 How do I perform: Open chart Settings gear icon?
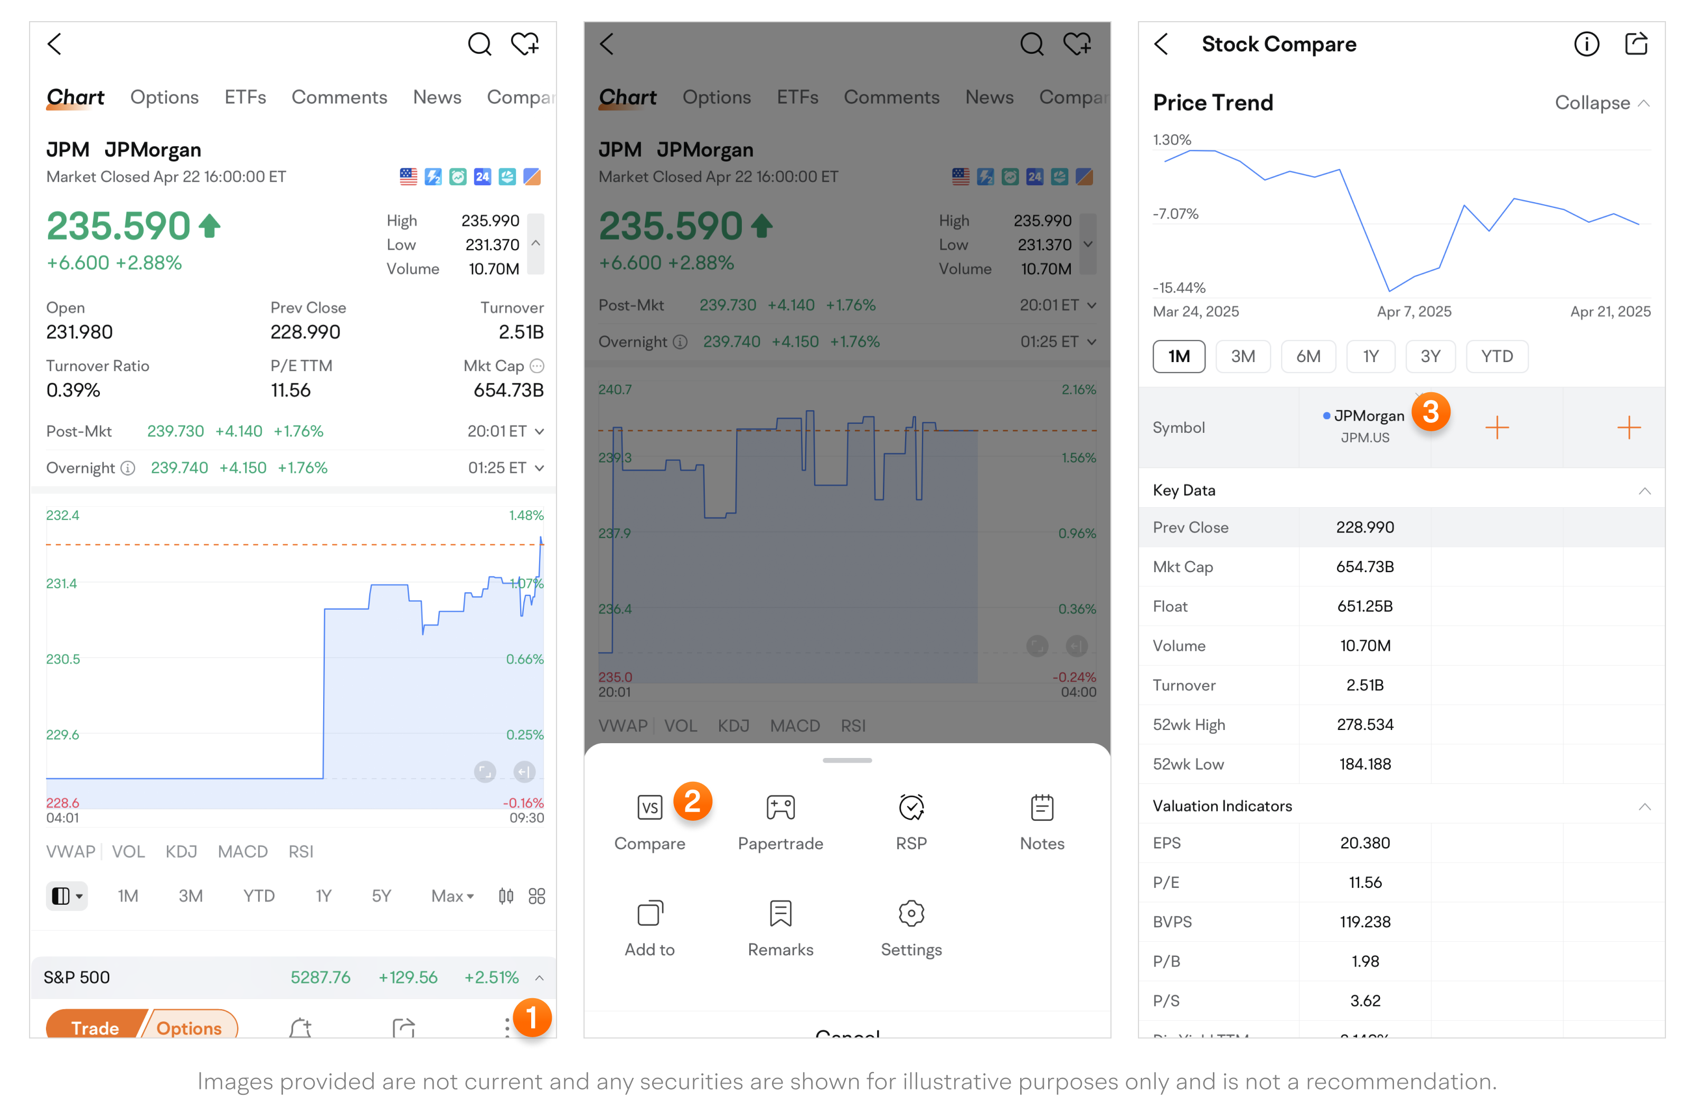click(911, 914)
